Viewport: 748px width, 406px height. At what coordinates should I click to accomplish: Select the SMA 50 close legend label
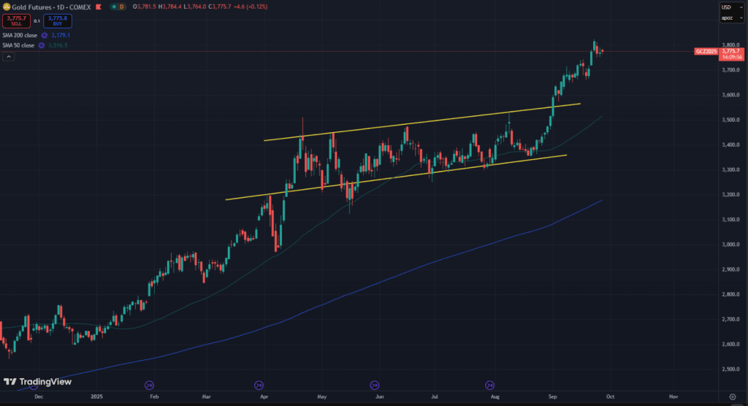point(19,45)
